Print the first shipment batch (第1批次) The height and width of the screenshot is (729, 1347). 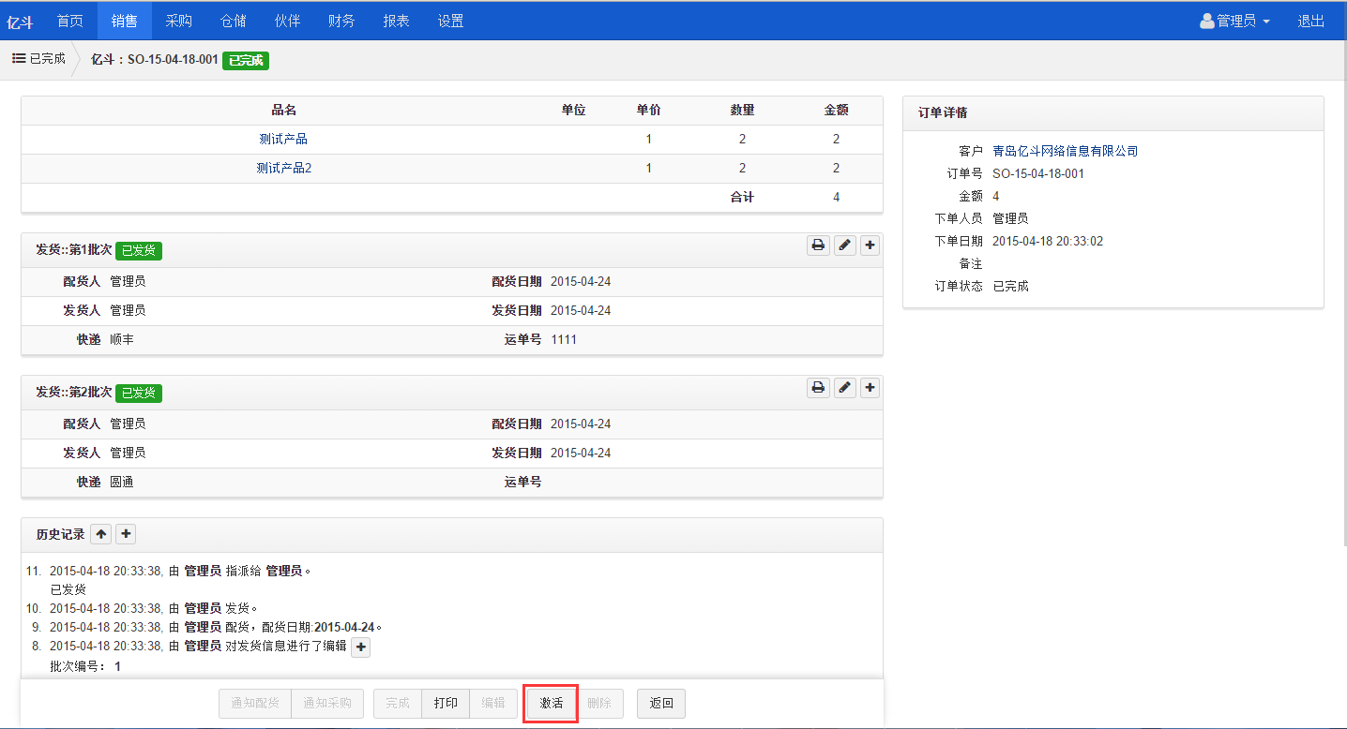[x=818, y=245]
